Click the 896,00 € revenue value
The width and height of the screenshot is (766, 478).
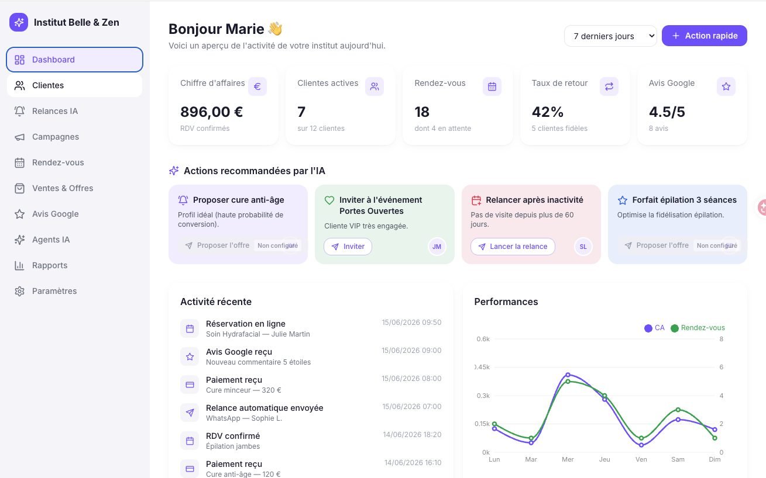(212, 112)
